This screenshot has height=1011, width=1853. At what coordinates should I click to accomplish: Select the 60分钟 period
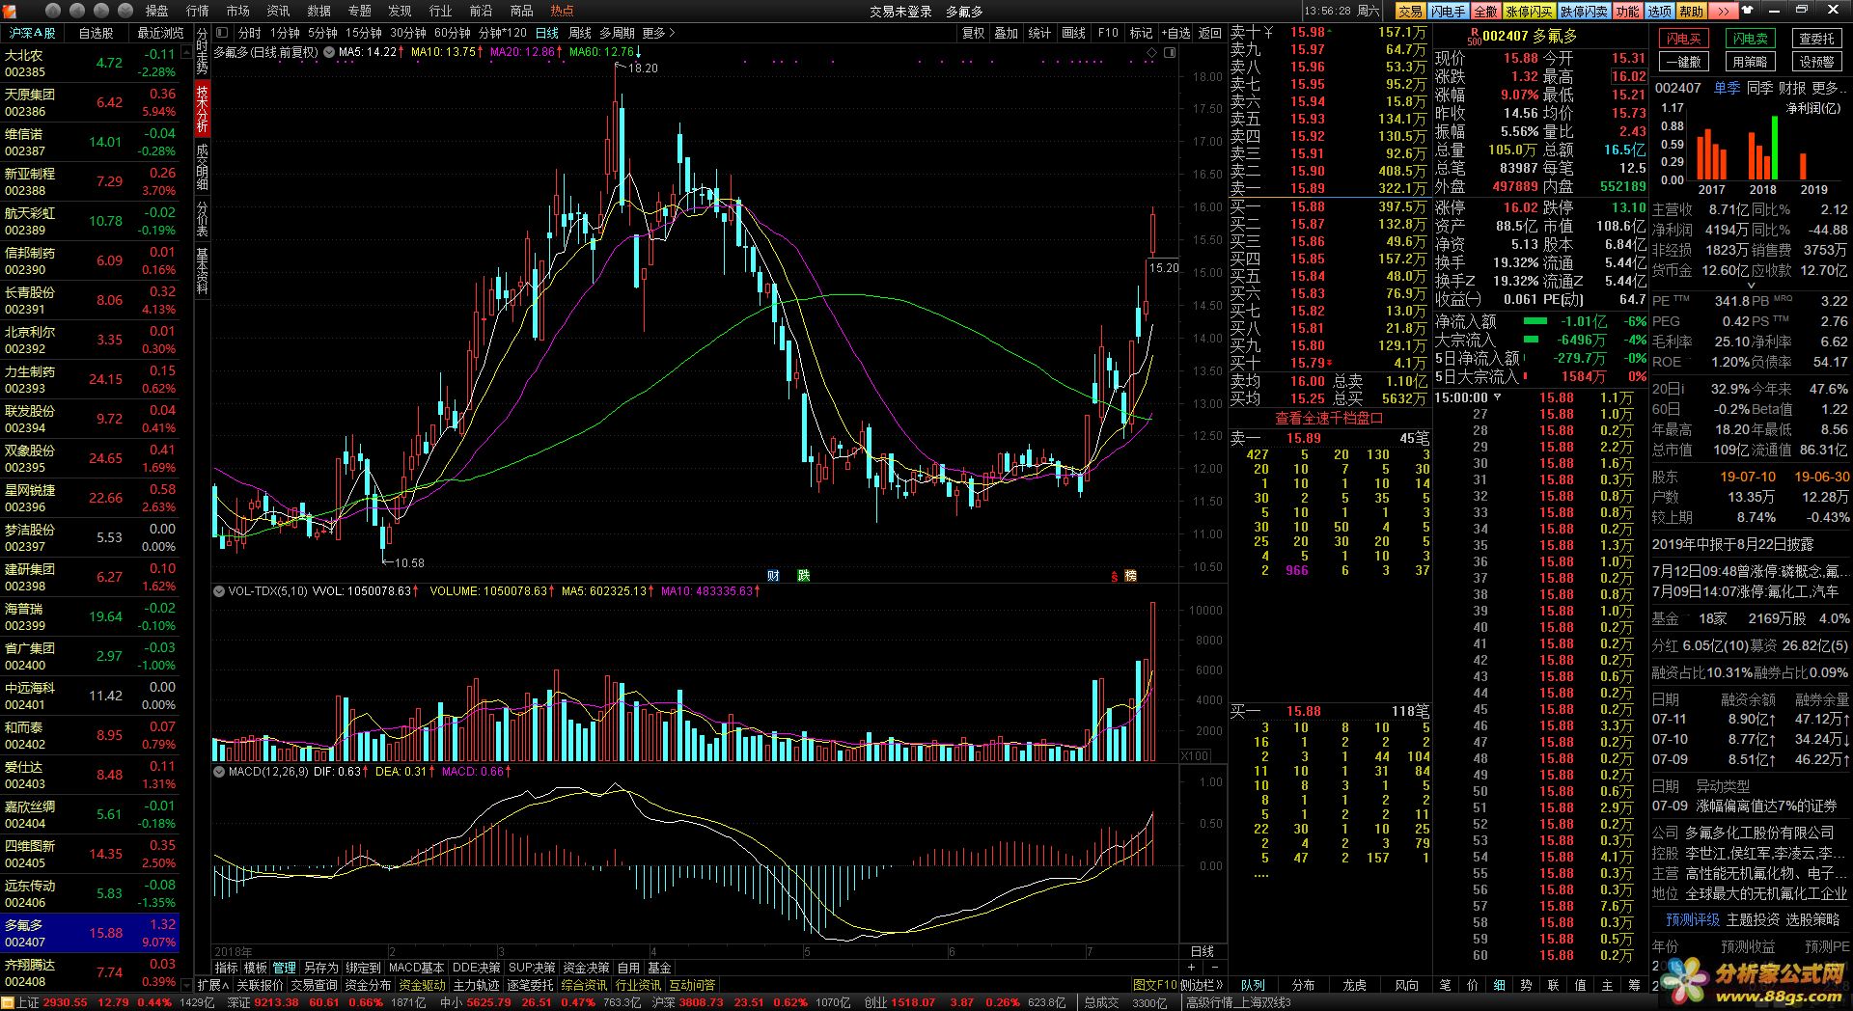(x=453, y=33)
